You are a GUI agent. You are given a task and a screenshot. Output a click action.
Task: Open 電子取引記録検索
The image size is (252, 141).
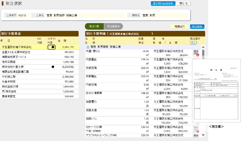click(163, 4)
